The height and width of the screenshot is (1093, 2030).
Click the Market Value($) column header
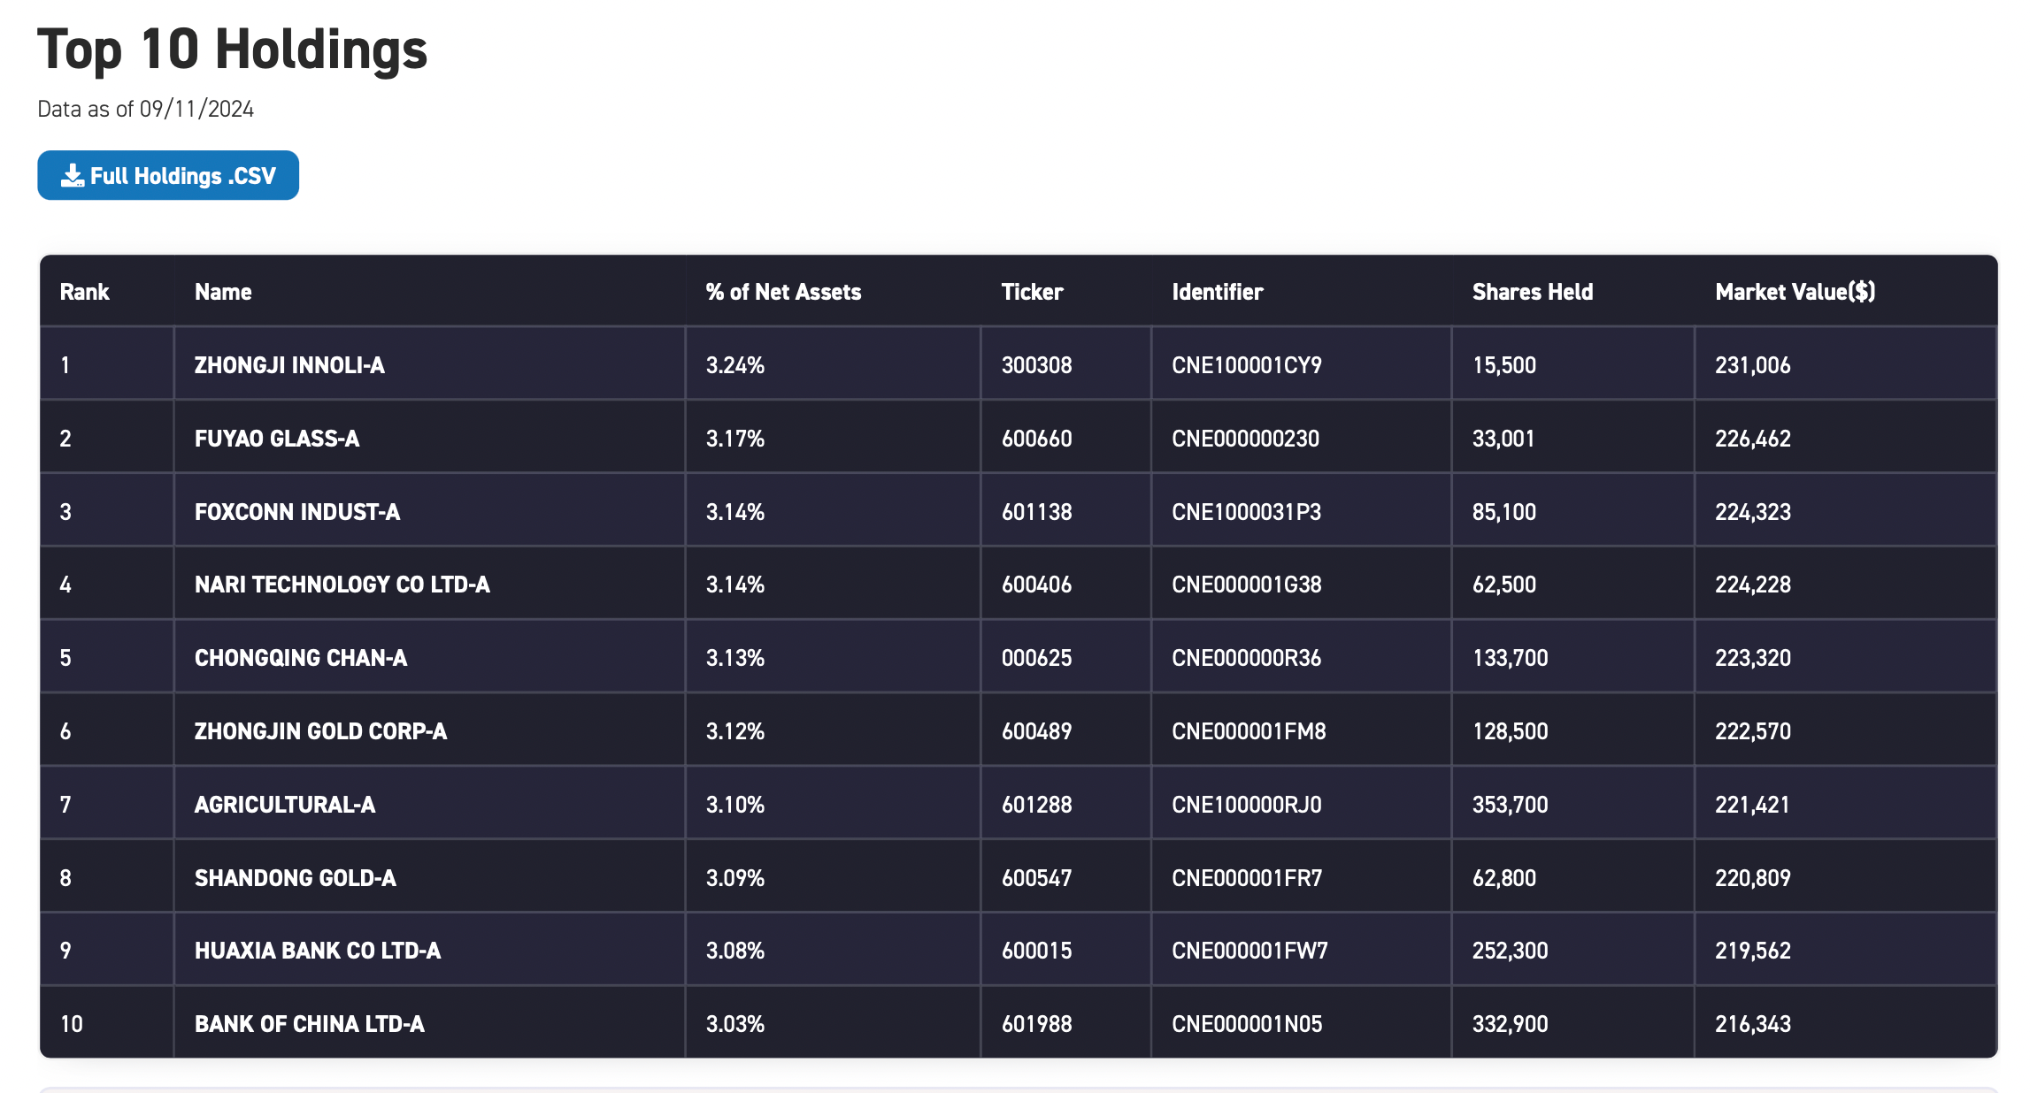pos(1795,292)
